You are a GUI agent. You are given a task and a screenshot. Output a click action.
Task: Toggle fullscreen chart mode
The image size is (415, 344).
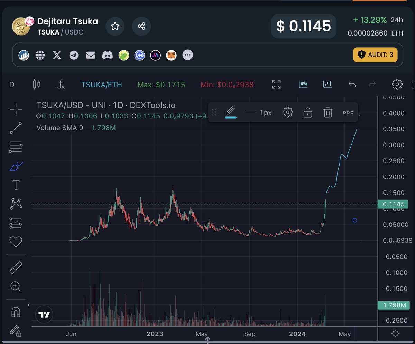pos(276,84)
